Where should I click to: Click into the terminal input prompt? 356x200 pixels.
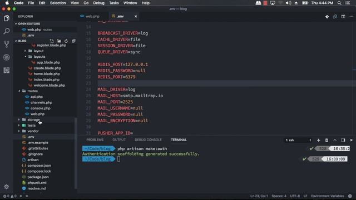118,159
